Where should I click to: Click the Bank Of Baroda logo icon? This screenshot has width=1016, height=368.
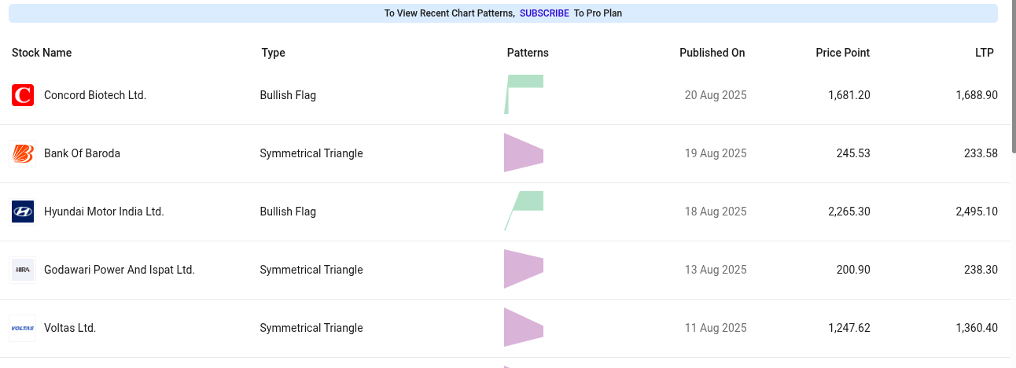click(23, 153)
